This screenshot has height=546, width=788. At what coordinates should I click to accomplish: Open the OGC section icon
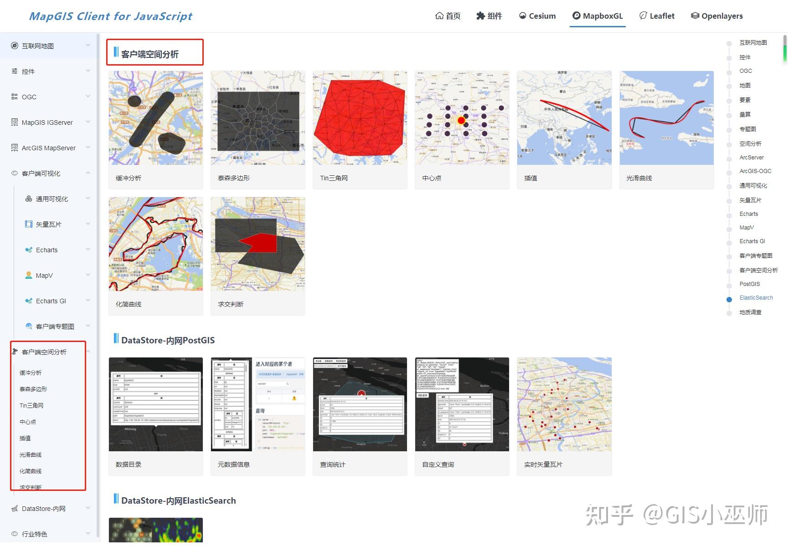[15, 97]
